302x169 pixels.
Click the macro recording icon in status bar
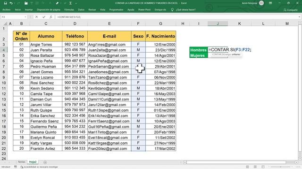pyautogui.click(x=16, y=167)
